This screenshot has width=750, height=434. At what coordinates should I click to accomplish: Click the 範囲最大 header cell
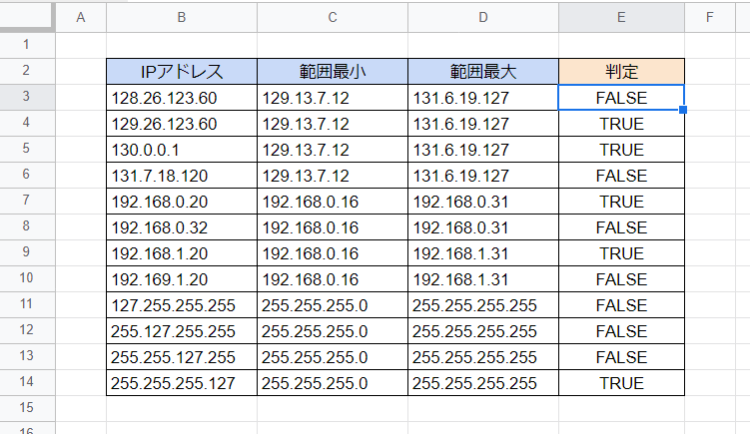[x=483, y=72]
